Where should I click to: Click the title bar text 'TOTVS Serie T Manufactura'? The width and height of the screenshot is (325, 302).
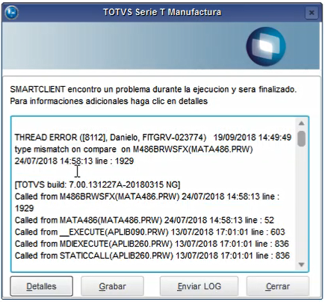(162, 12)
